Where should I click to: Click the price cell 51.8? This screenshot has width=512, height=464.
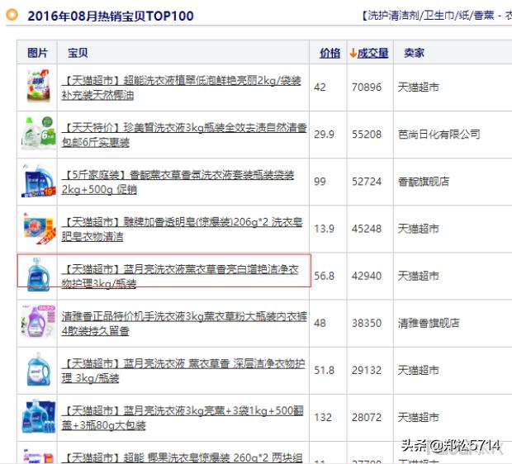[324, 370]
